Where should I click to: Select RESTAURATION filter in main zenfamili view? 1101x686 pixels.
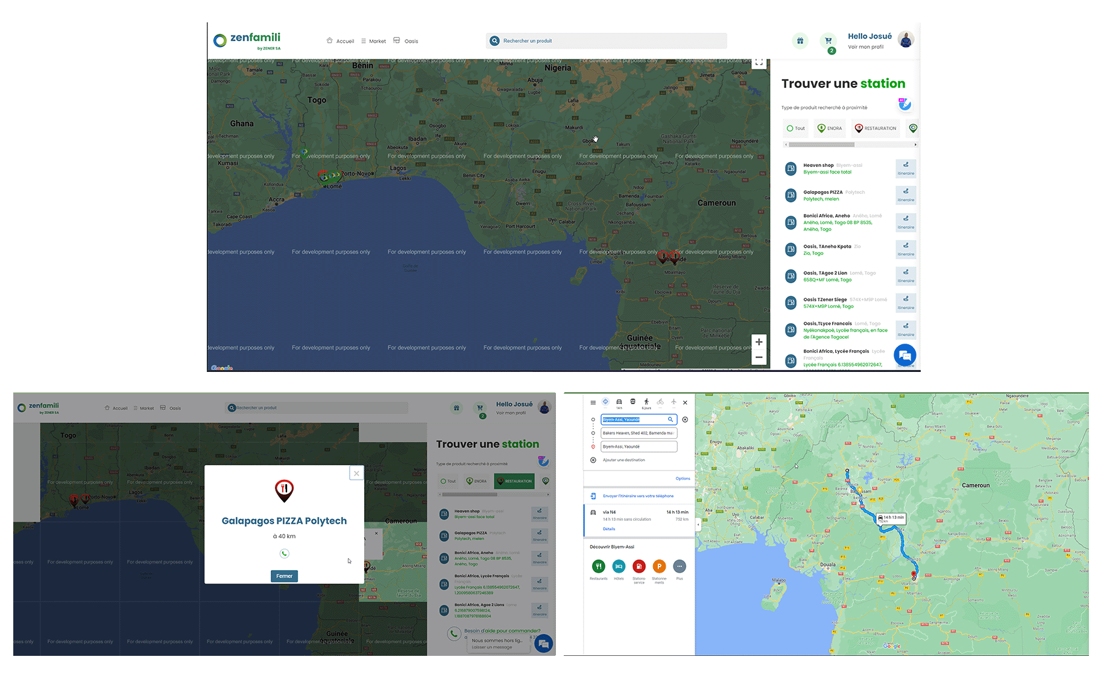coord(875,128)
